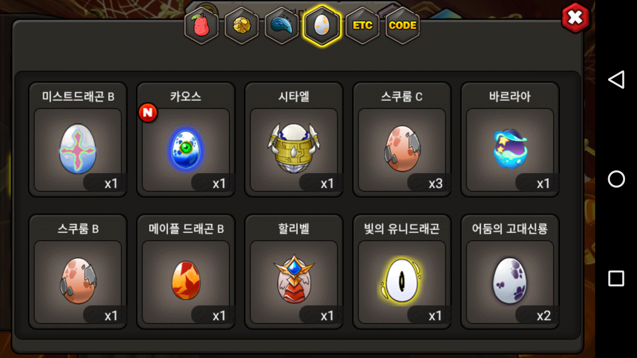This screenshot has height=358, width=637.
Task: Select the 할리벨 jeweled egg
Action: [294, 272]
